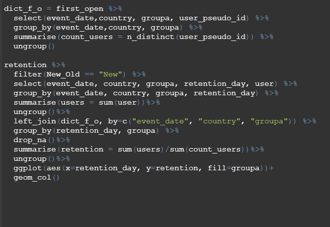This screenshot has width=330, height=227.
Task: Click the pipe operator after retention
Action: (x=59, y=65)
